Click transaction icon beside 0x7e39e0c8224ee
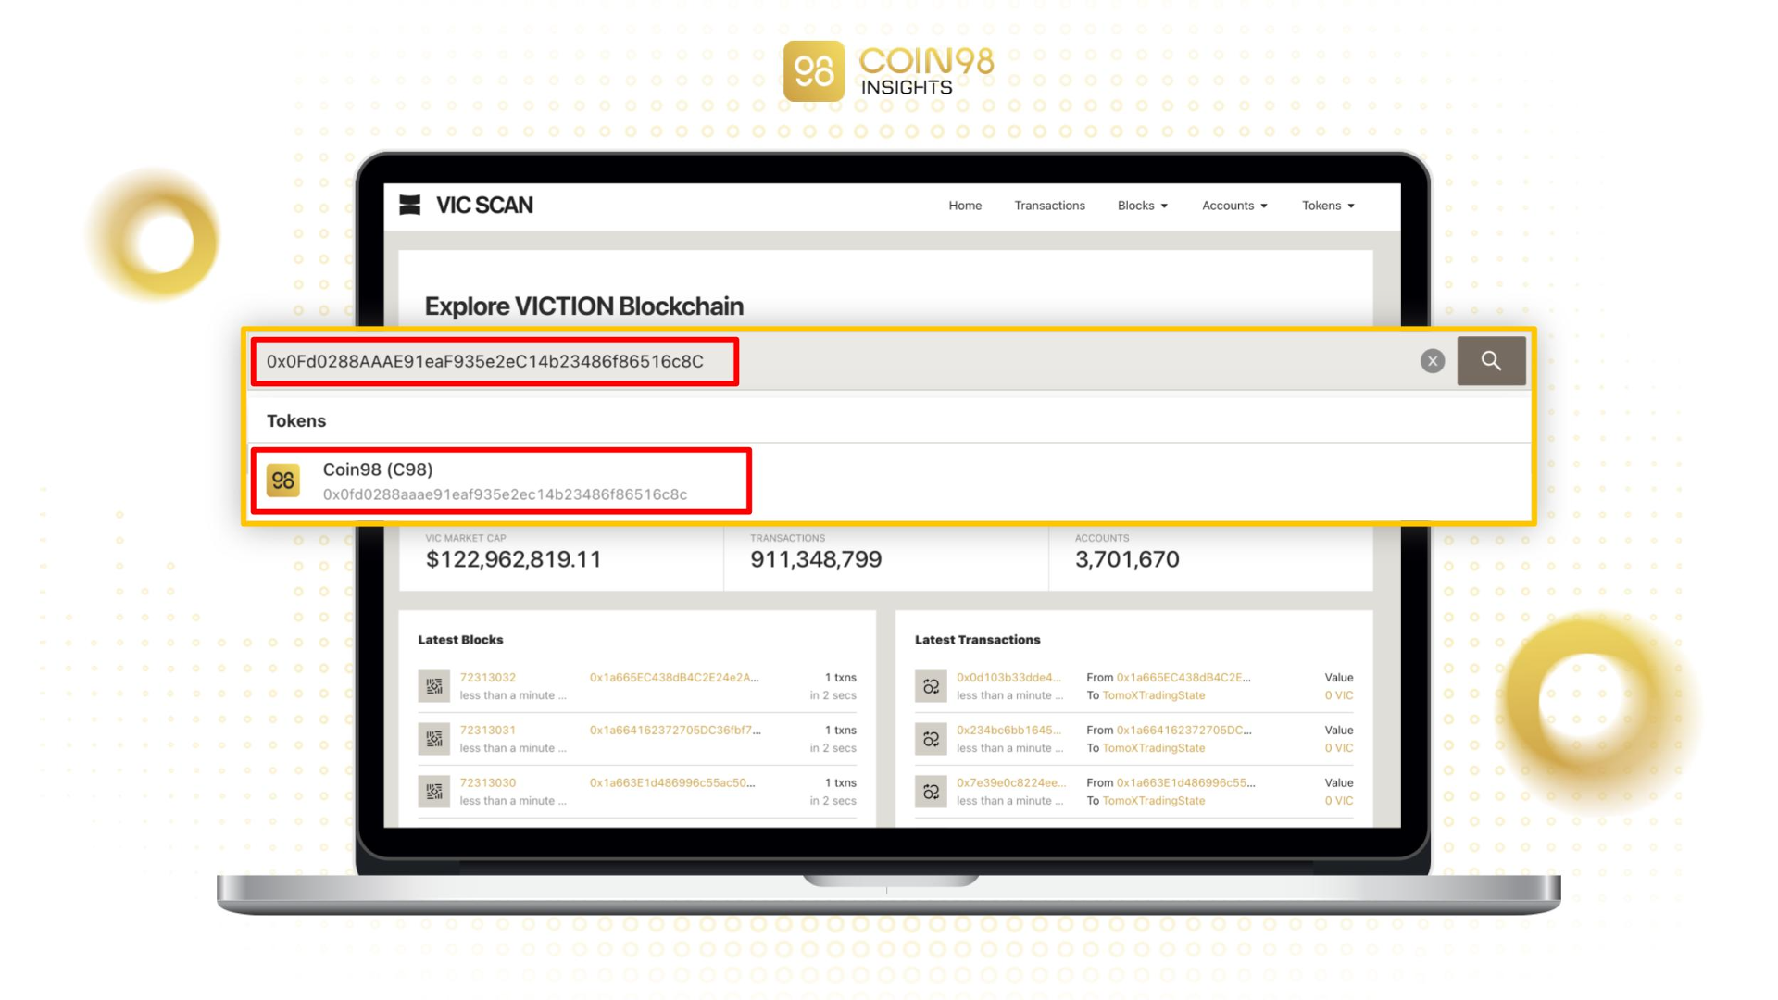Screen dimensions: 1778x1000 click(931, 792)
